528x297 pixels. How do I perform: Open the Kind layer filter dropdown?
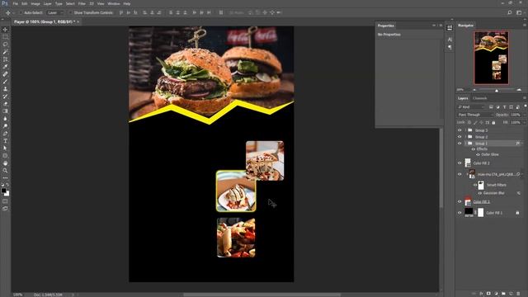[x=471, y=107]
